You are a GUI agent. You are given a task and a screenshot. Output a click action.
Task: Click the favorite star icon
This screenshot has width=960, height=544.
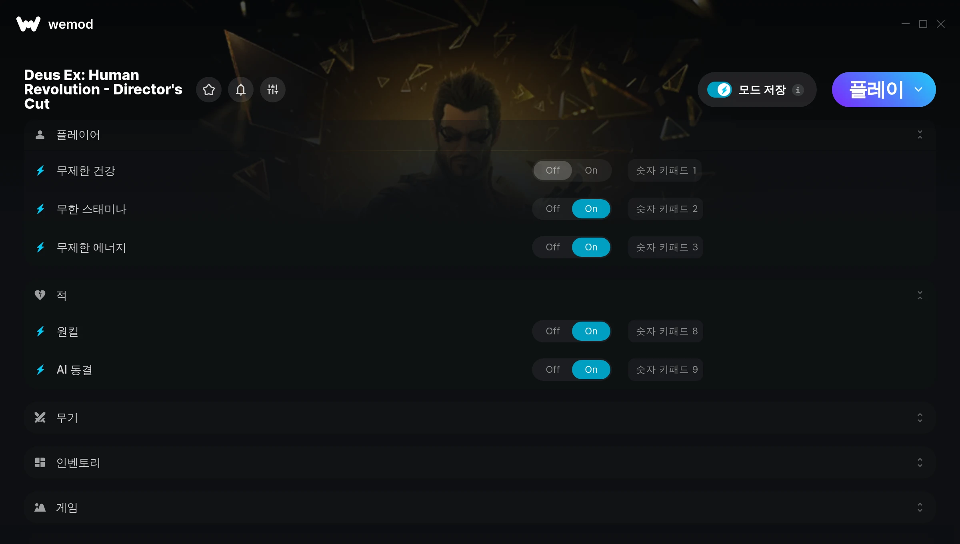(x=209, y=90)
